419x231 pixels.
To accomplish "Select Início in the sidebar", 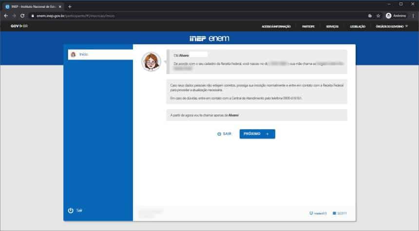I will (x=100, y=54).
